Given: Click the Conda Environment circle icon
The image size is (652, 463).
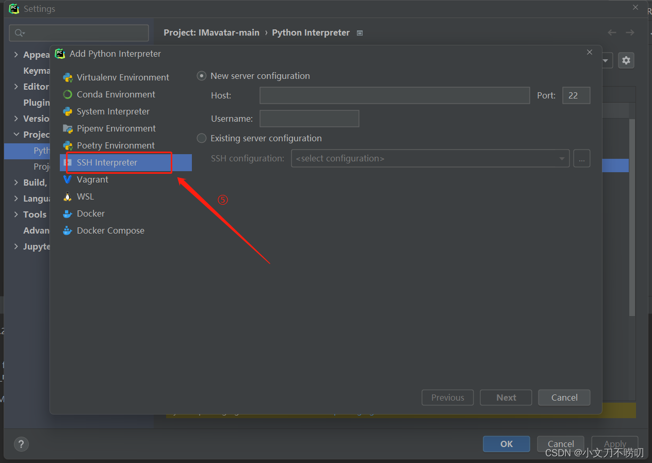Looking at the screenshot, I should click(68, 94).
